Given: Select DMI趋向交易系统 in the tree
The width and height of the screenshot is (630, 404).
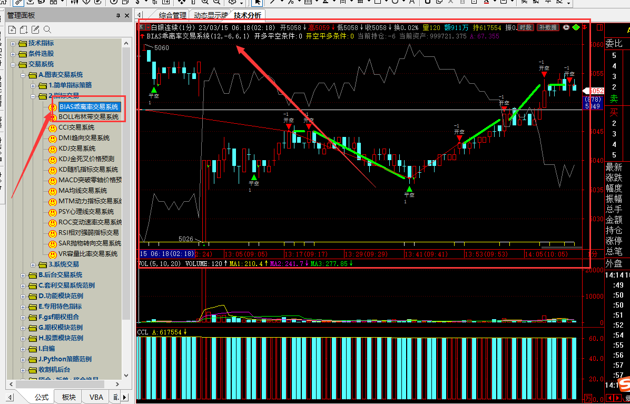Looking at the screenshot, I should [x=84, y=138].
